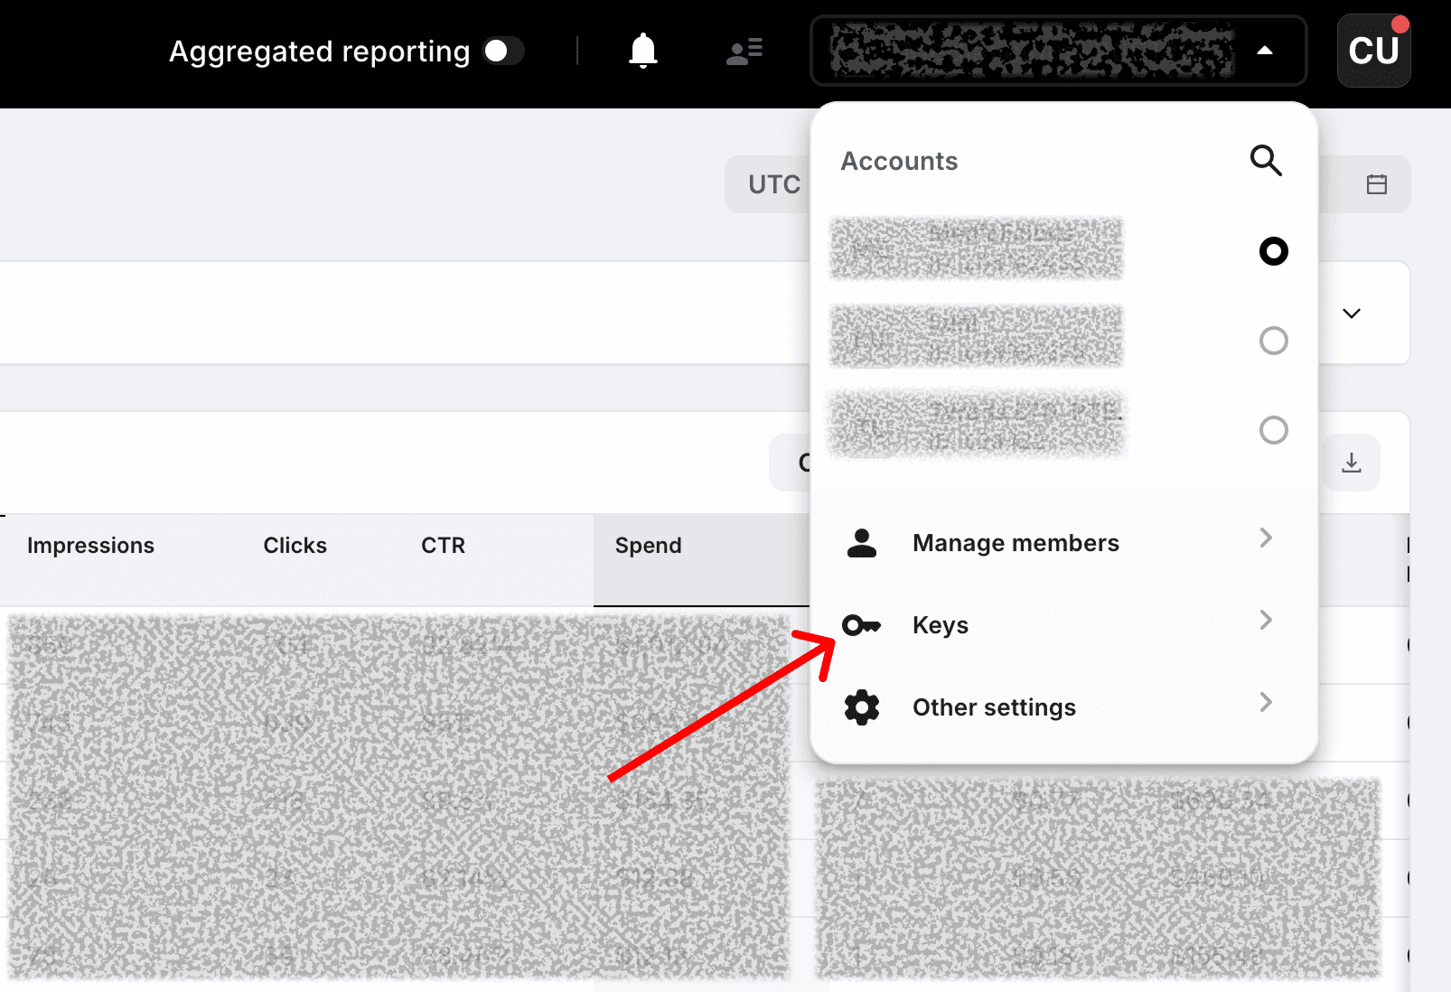Click the person icon beside Manage members
Screen dimensions: 1451x992
click(861, 542)
